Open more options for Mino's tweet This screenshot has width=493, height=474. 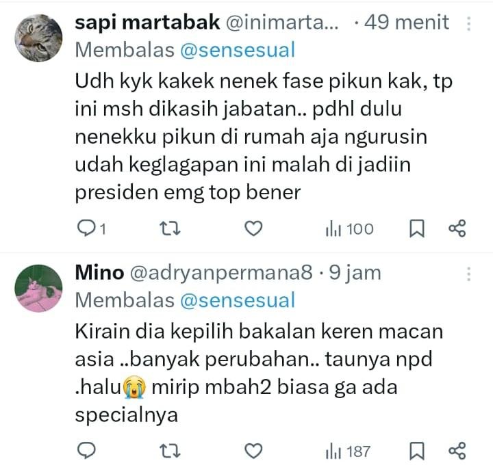(x=469, y=274)
